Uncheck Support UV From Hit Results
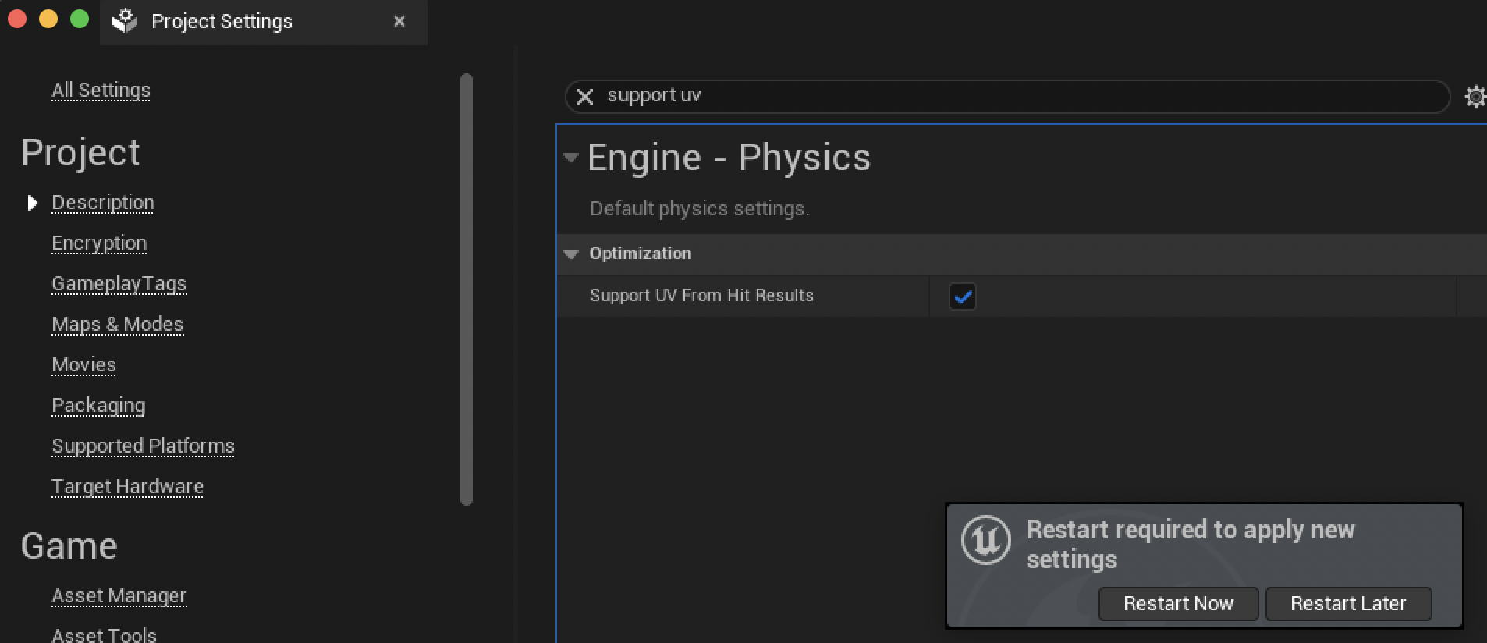The width and height of the screenshot is (1487, 643). click(x=962, y=297)
